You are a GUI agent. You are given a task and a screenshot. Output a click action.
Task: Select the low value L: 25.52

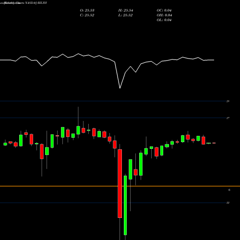point(125,15)
